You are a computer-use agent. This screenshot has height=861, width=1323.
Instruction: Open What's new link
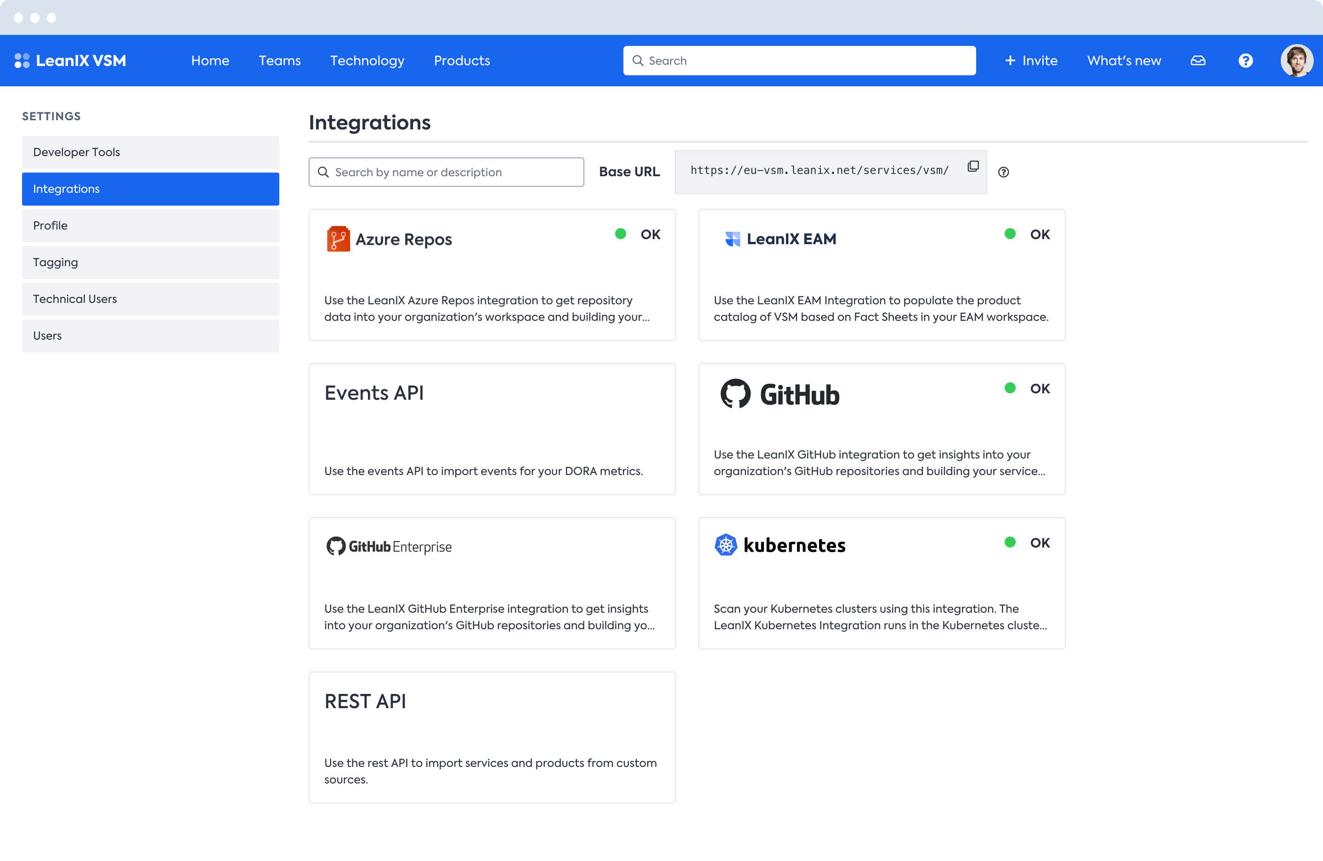tap(1124, 61)
